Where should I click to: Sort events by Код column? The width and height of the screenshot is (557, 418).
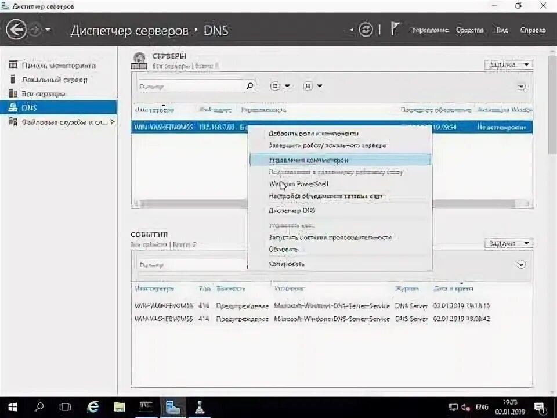(205, 289)
